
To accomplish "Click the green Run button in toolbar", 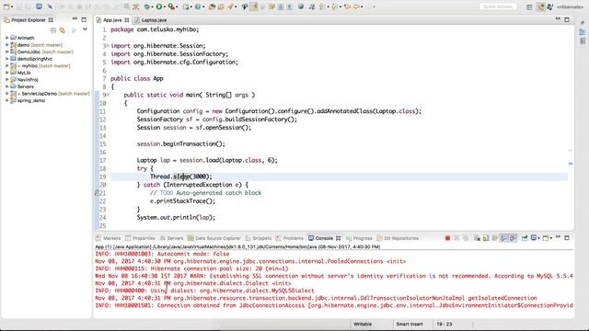I will click(159, 6).
